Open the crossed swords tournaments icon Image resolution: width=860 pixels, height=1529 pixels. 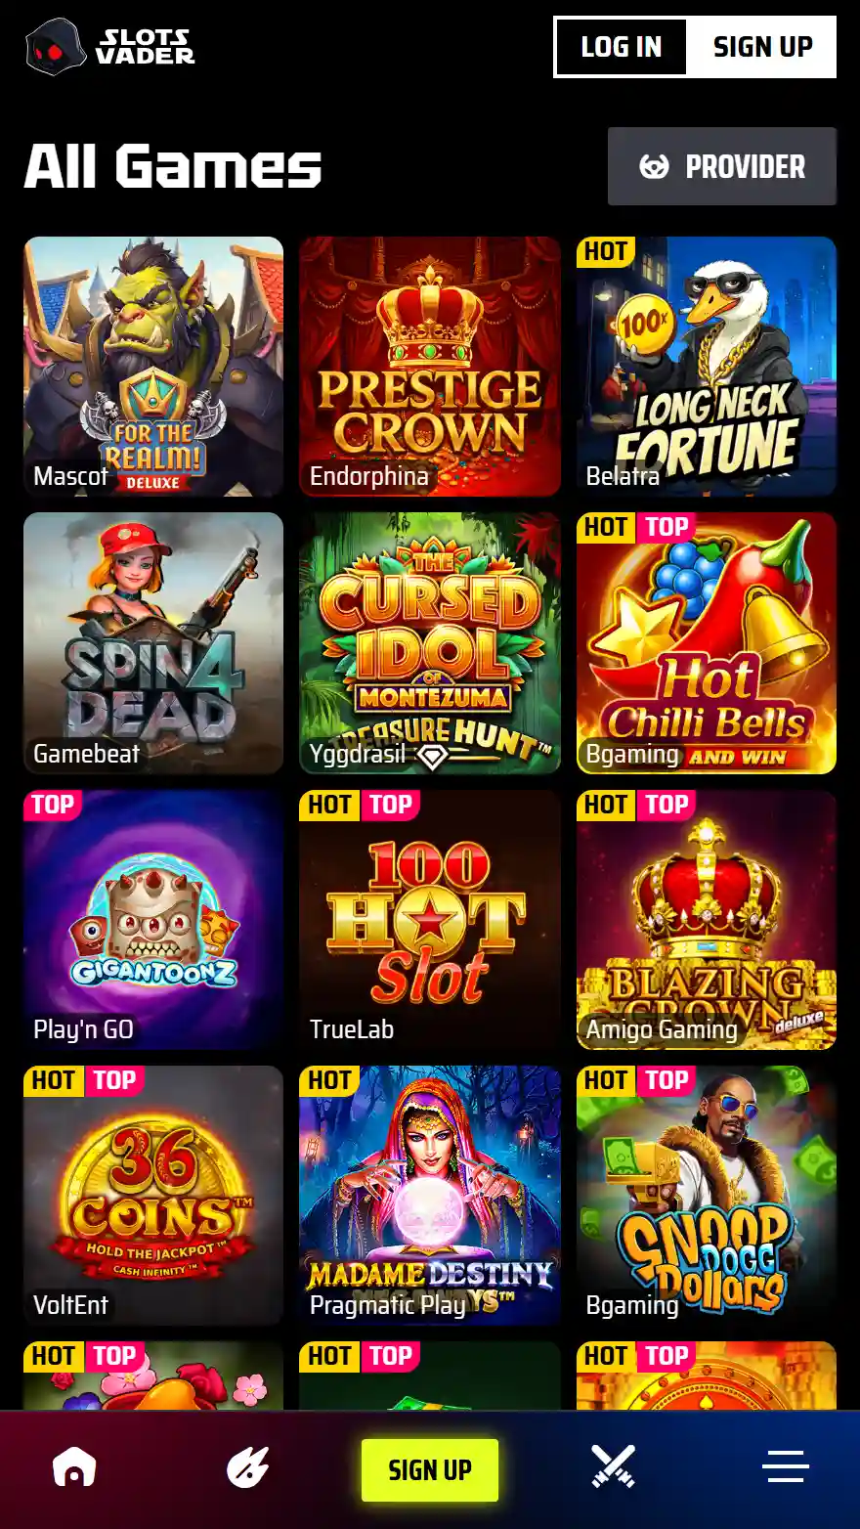[613, 1467]
